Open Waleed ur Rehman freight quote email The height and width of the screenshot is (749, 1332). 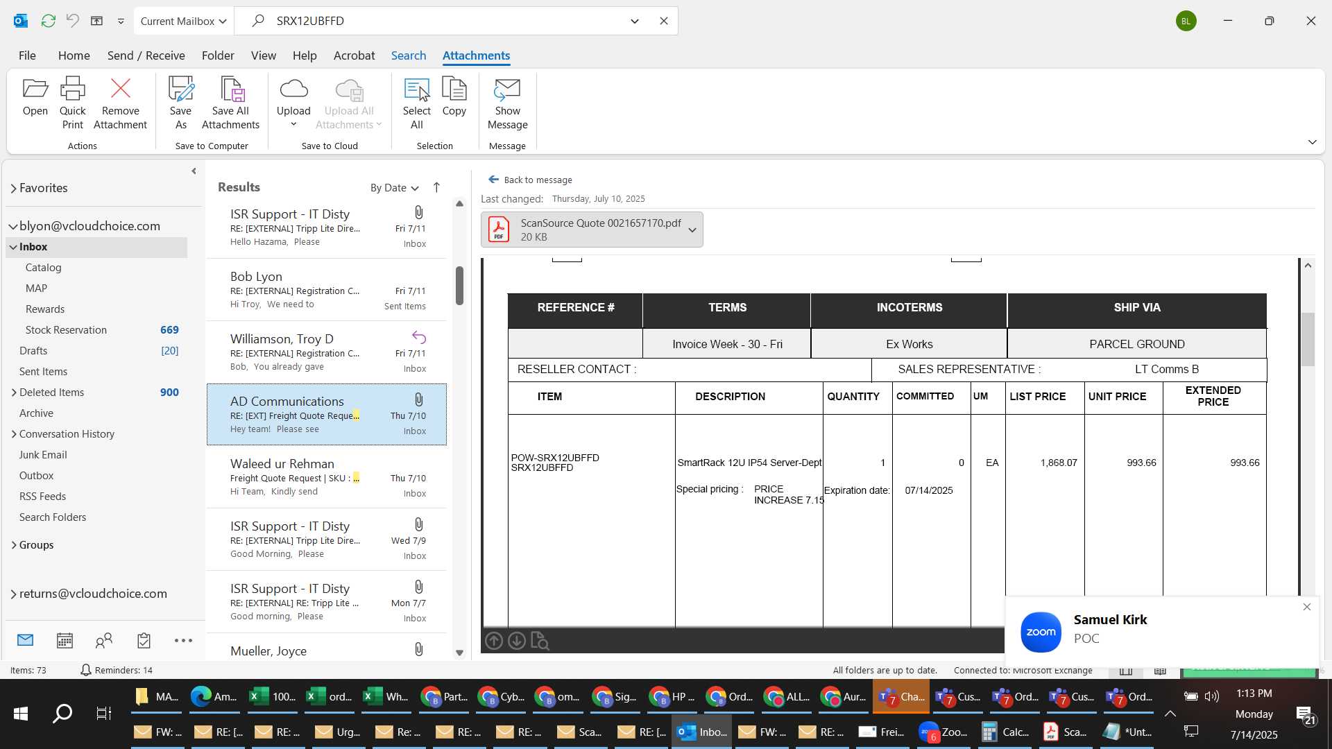pos(326,477)
